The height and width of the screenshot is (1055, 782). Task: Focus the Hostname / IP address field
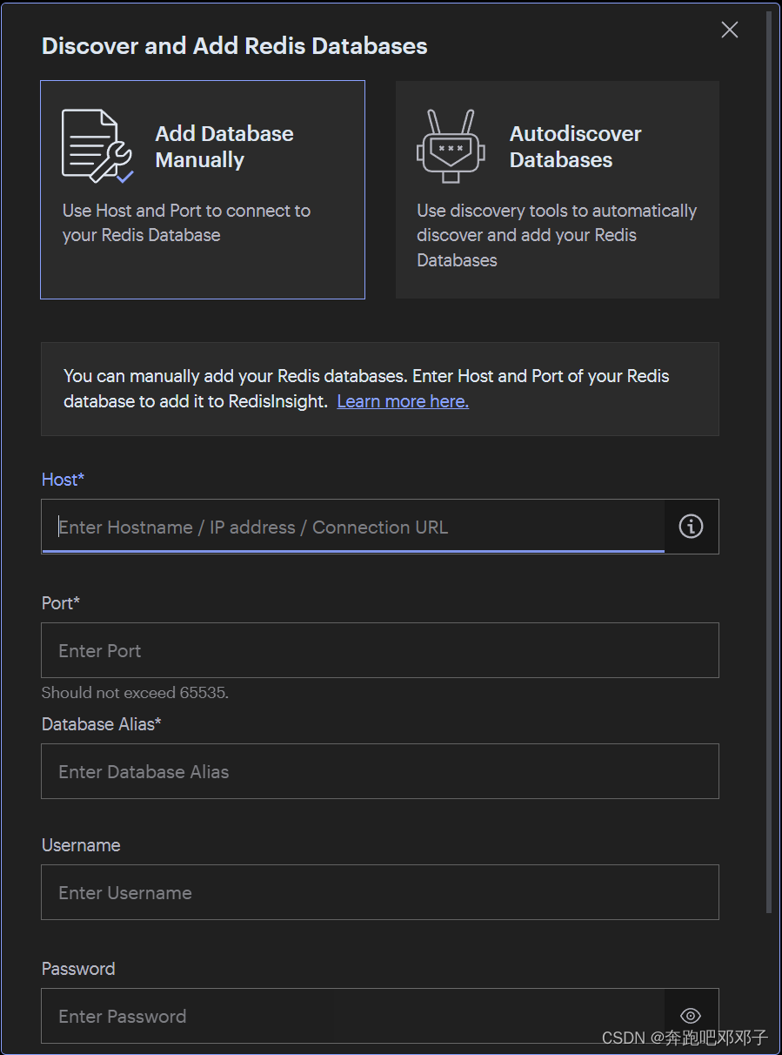point(353,527)
